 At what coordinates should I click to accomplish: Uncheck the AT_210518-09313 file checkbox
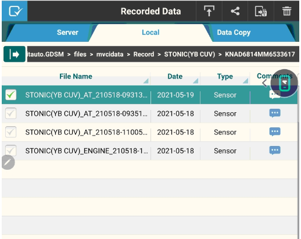coord(11,95)
